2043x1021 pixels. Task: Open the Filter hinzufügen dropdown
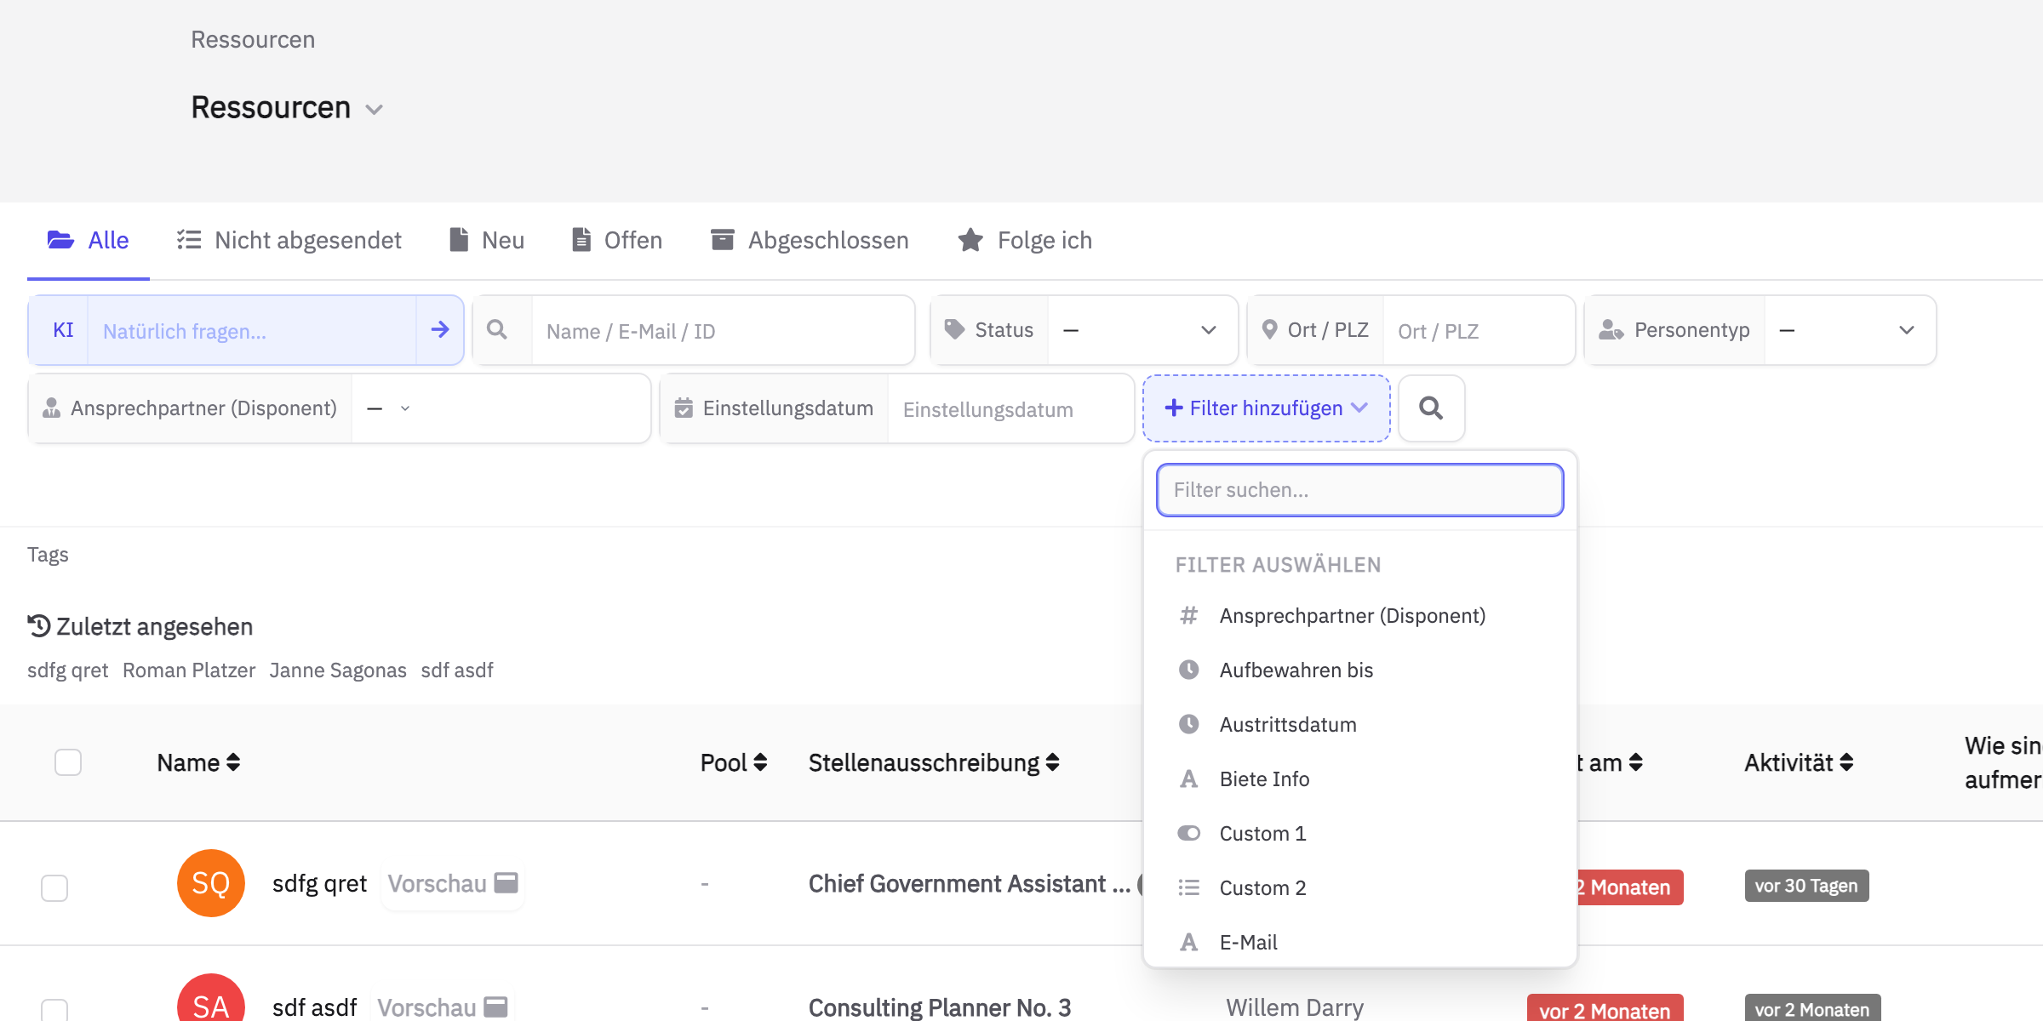tap(1267, 408)
